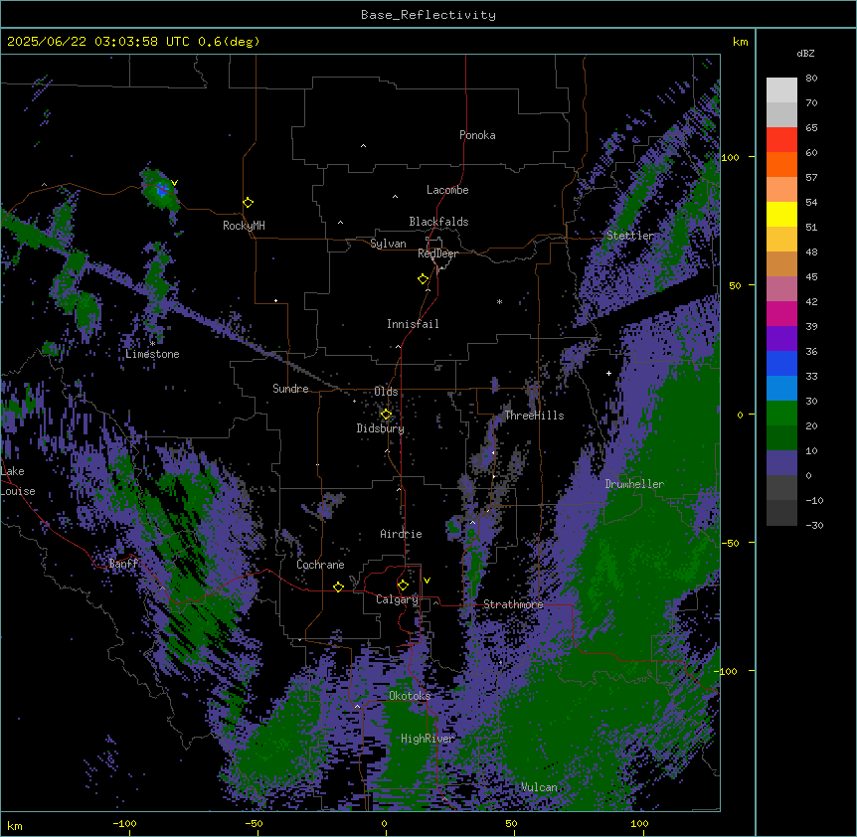Select yellow v marker beside northwest storm cell
The image size is (857, 837).
174,183
